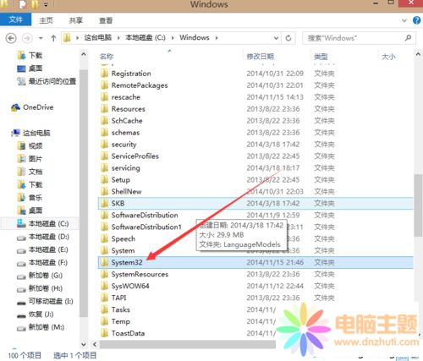Viewport: 423px width, 361px height.
Task: Open the recent locations dropdown arrow
Action: pyautogui.click(x=41, y=38)
